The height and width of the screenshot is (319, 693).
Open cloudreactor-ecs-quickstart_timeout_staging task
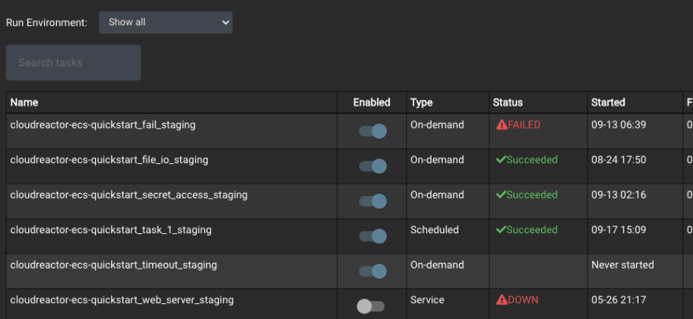[113, 265]
